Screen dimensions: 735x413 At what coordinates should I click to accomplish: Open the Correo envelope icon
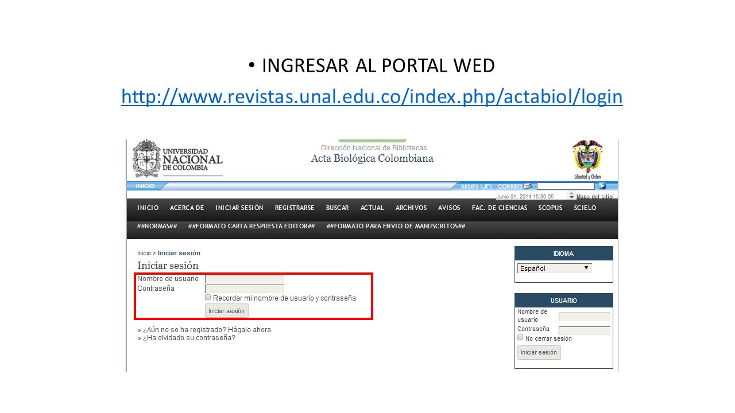[527, 186]
